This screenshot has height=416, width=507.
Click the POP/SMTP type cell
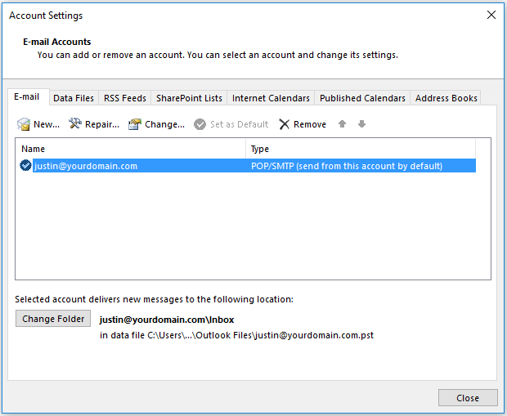[x=346, y=166]
